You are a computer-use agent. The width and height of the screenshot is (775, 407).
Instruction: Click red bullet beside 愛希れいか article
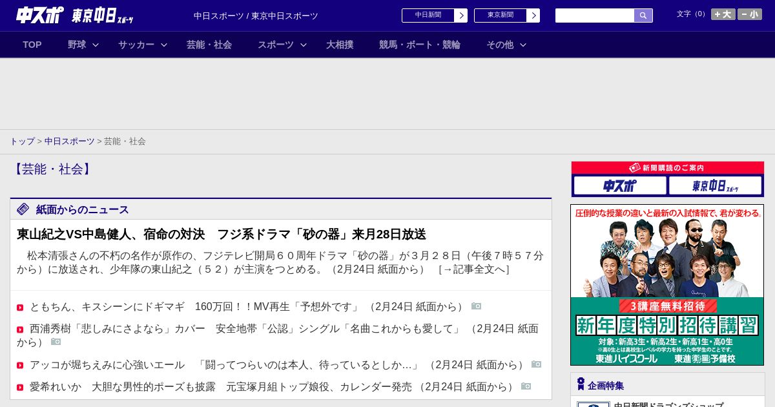click(20, 388)
